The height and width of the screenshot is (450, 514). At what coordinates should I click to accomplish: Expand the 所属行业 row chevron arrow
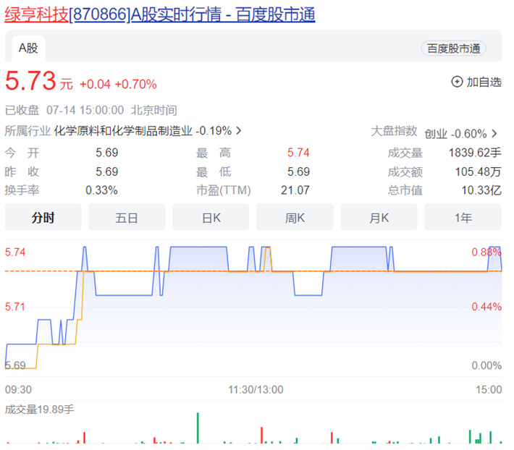[x=239, y=131]
